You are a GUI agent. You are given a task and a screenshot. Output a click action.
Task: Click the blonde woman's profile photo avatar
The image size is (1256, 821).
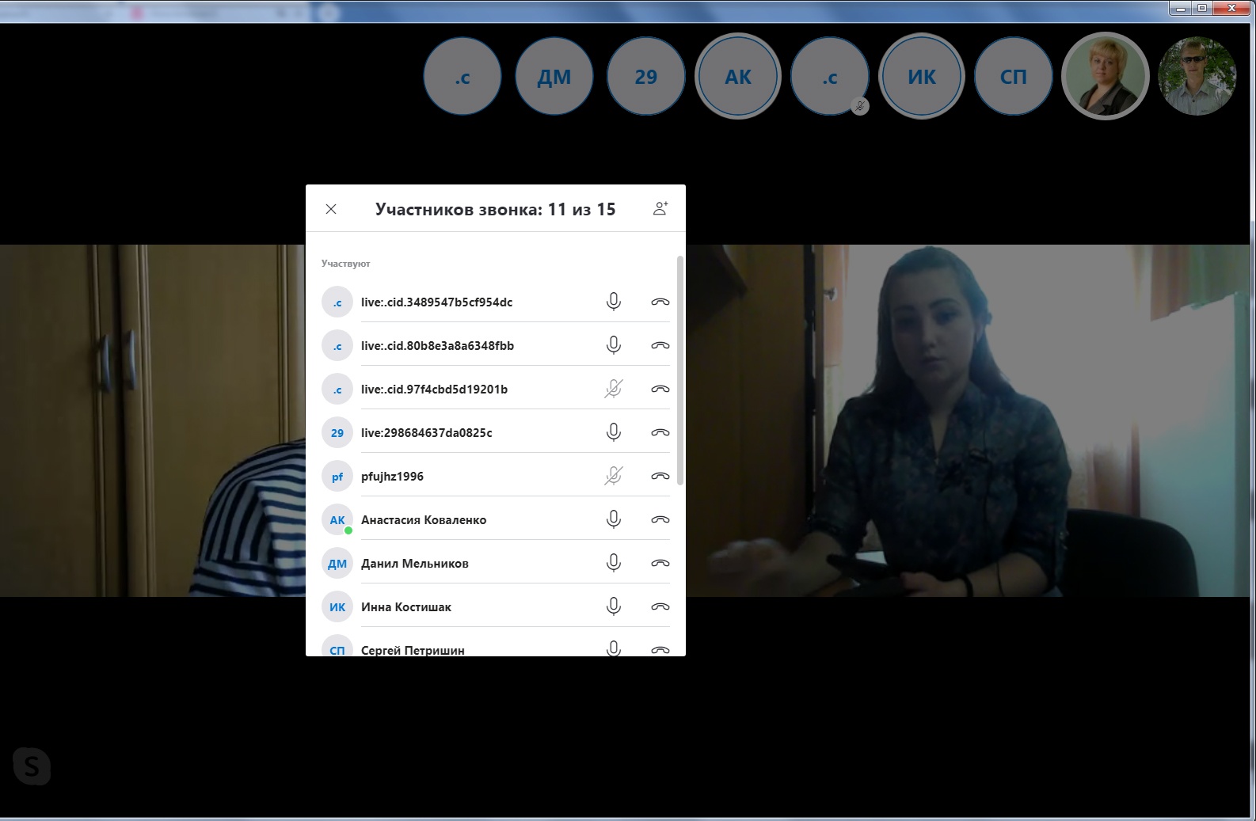(x=1105, y=77)
